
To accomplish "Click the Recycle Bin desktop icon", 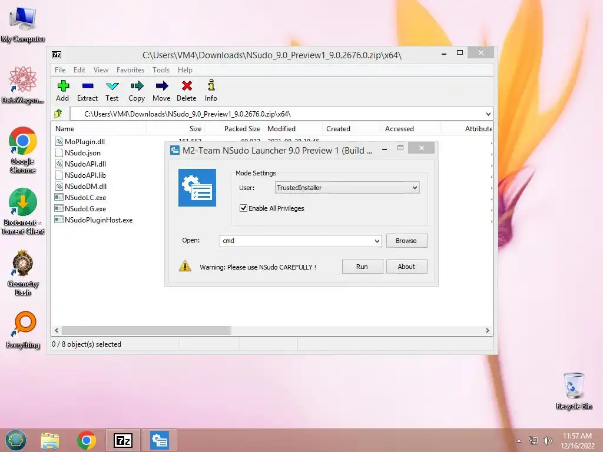I will [574, 391].
